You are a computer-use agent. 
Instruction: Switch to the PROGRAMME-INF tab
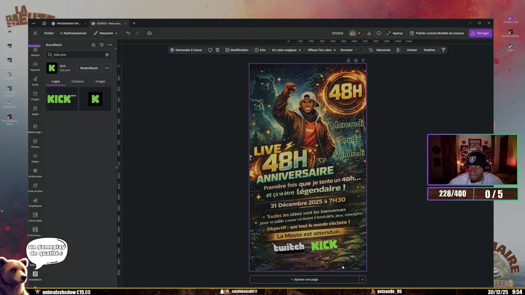[x=68, y=23]
